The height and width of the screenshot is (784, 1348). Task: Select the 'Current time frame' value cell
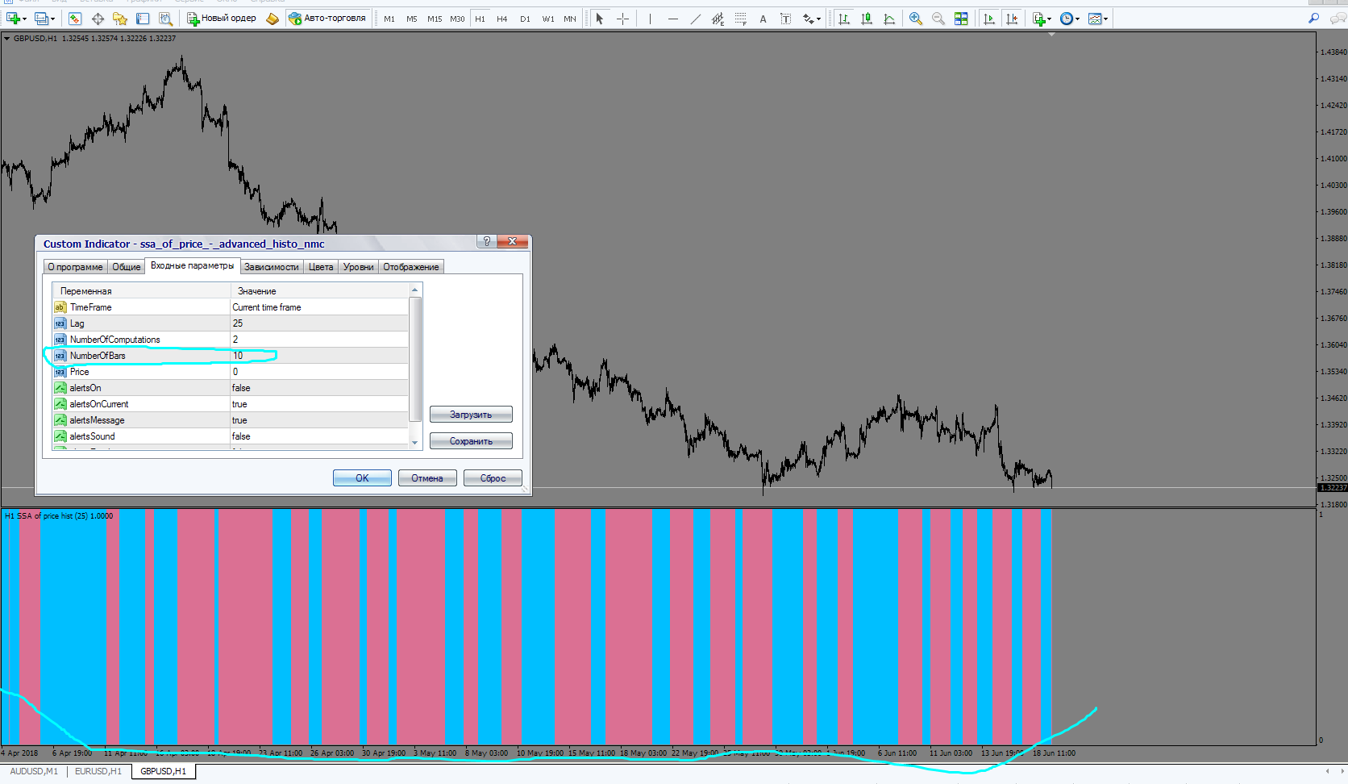tap(319, 307)
